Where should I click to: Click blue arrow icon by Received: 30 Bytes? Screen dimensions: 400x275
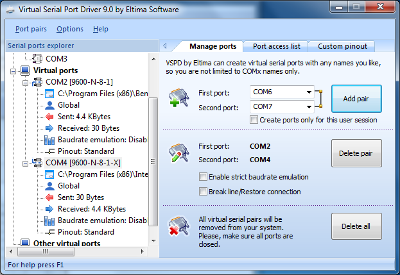(49, 128)
